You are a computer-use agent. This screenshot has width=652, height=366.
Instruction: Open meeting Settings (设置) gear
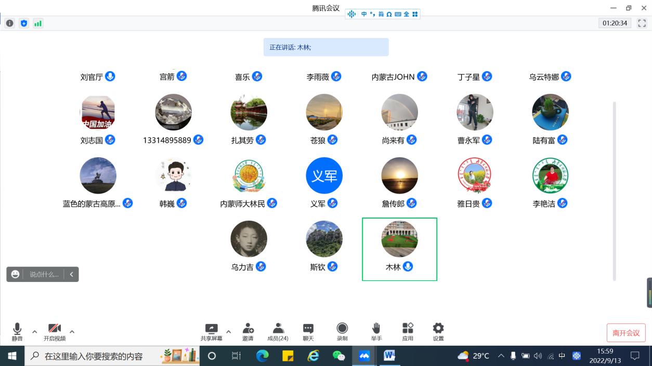438,331
